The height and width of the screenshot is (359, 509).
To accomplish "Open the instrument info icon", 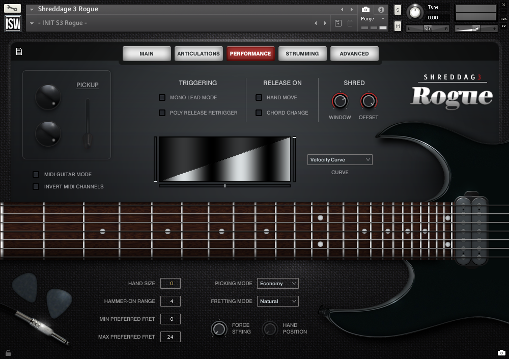I will coord(381,10).
